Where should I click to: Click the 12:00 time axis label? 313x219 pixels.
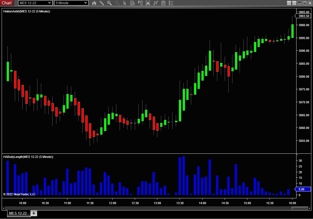click(x=112, y=203)
